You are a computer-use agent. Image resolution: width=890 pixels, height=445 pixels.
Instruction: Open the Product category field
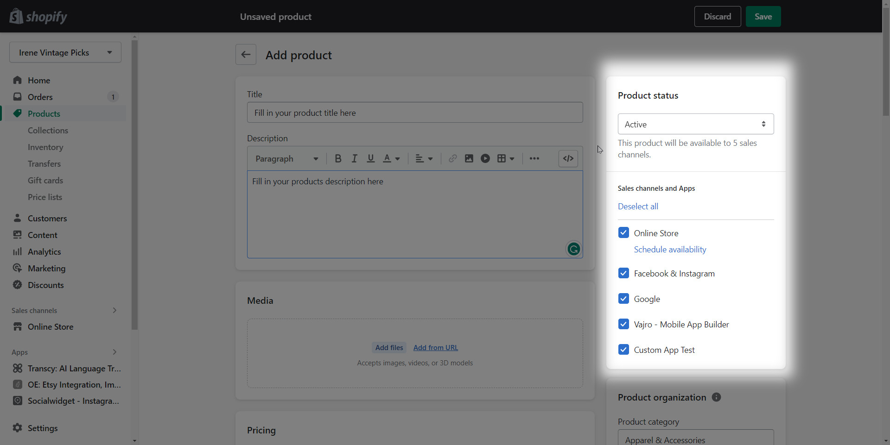696,438
